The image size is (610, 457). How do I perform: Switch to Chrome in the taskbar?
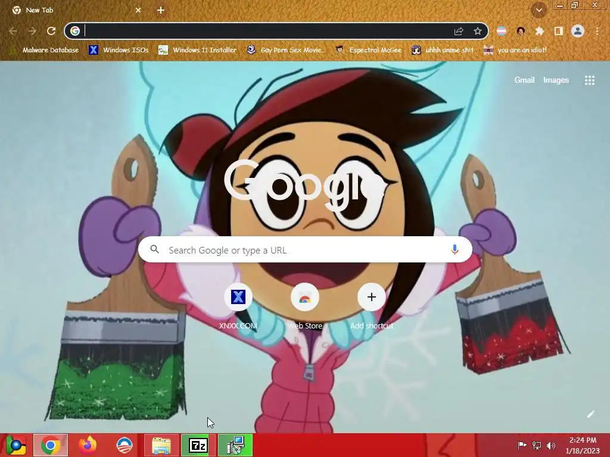[51, 446]
